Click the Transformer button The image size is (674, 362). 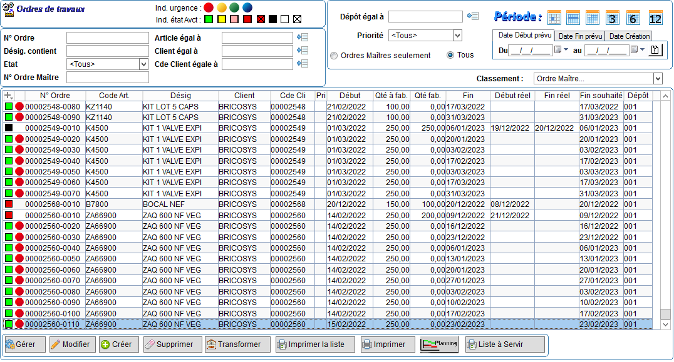(x=237, y=344)
